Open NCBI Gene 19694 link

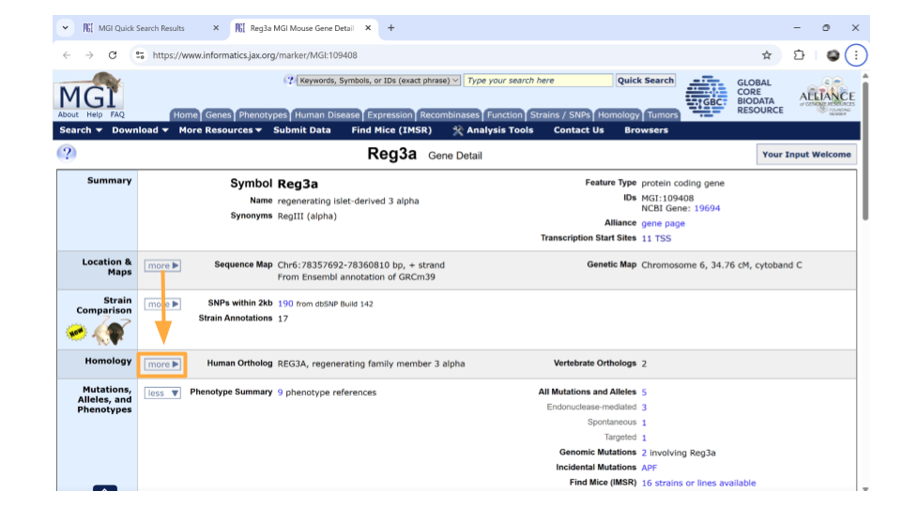[707, 208]
